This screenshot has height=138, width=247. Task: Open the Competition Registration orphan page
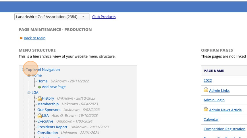tap(224, 129)
